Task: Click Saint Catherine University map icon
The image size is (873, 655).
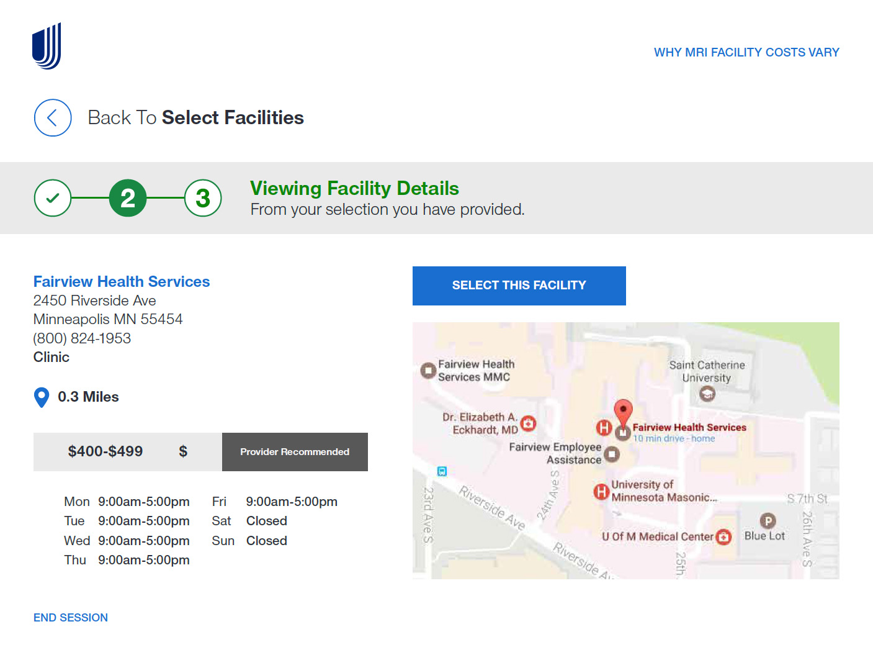Action: pos(707,394)
